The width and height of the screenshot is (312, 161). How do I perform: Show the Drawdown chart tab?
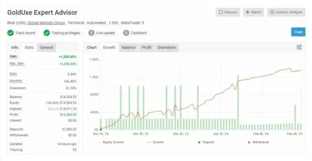click(x=167, y=48)
